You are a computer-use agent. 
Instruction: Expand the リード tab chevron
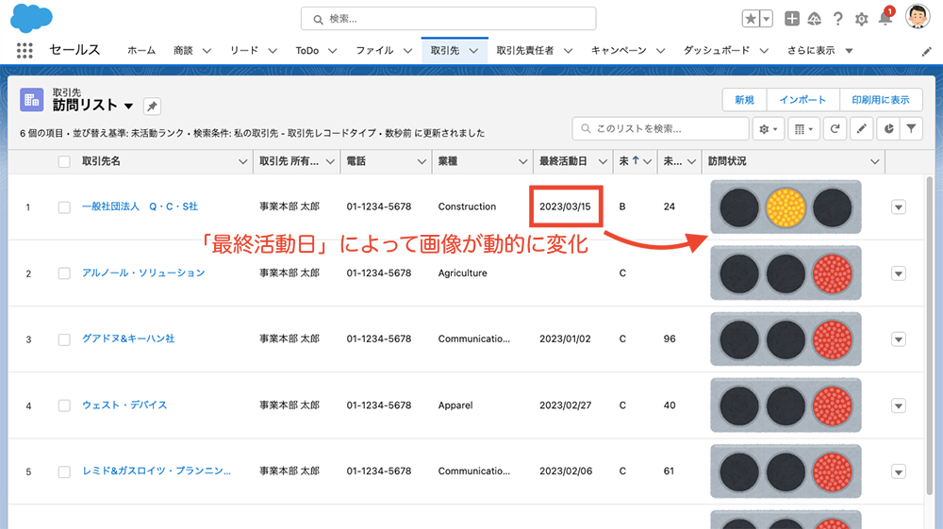coord(273,51)
